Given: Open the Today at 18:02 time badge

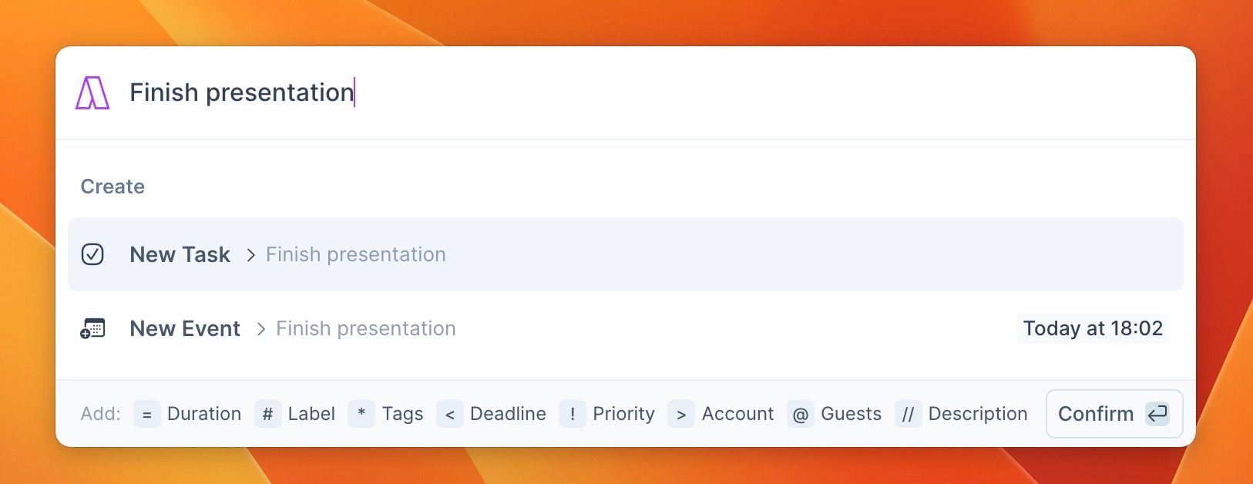Looking at the screenshot, I should (x=1093, y=328).
